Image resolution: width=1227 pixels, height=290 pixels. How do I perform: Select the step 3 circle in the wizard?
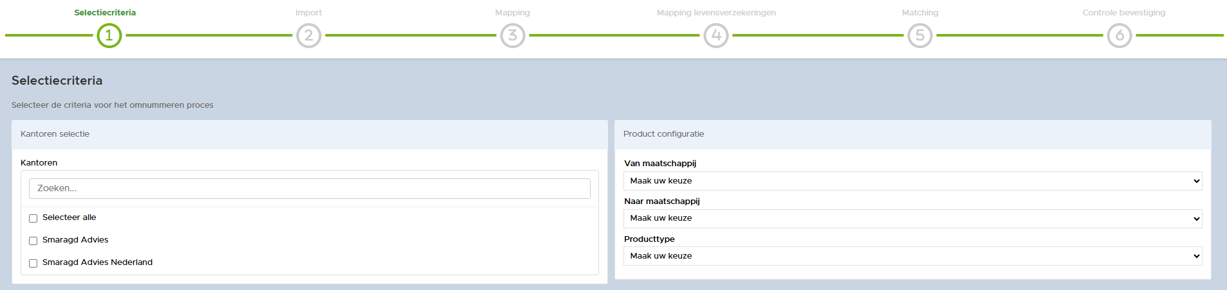pos(512,35)
